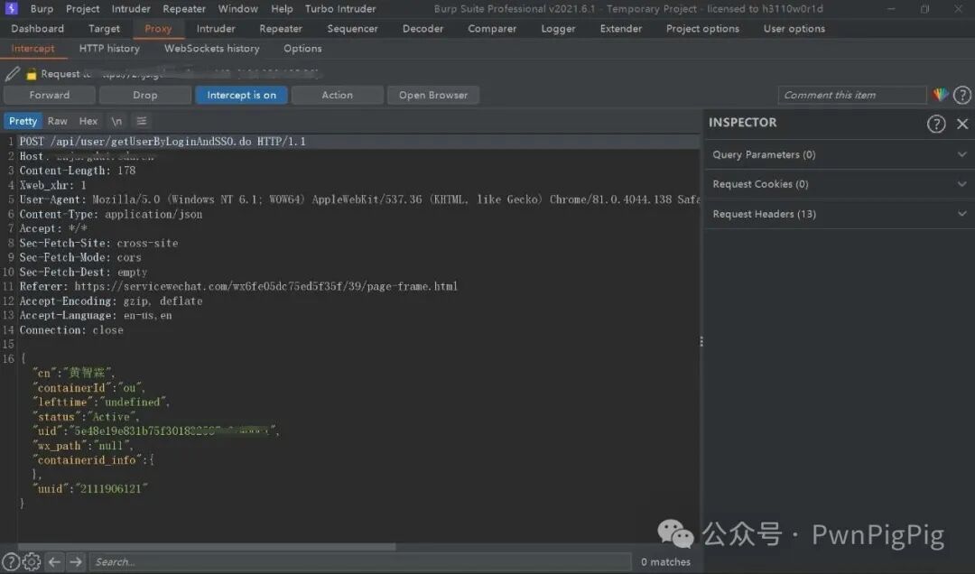Viewport: 975px width, 574px height.
Task: Click the 0 matches status text
Action: [665, 561]
